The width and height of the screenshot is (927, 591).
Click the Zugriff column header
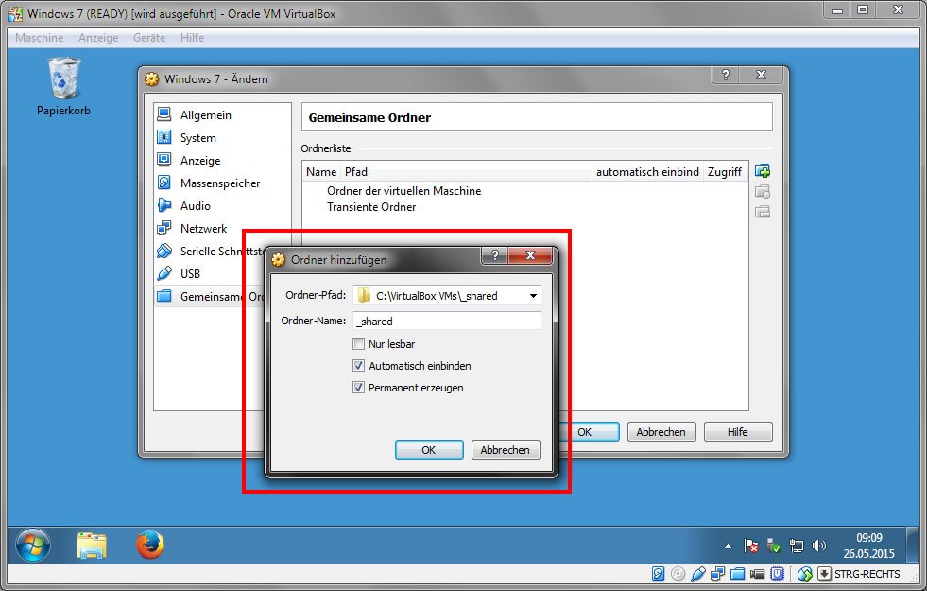[x=725, y=171]
